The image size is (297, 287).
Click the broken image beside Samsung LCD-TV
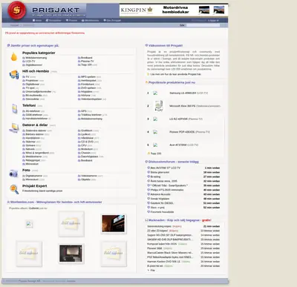(155, 93)
